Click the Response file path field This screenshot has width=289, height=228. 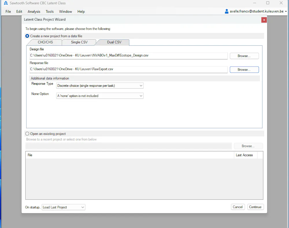tap(129, 69)
